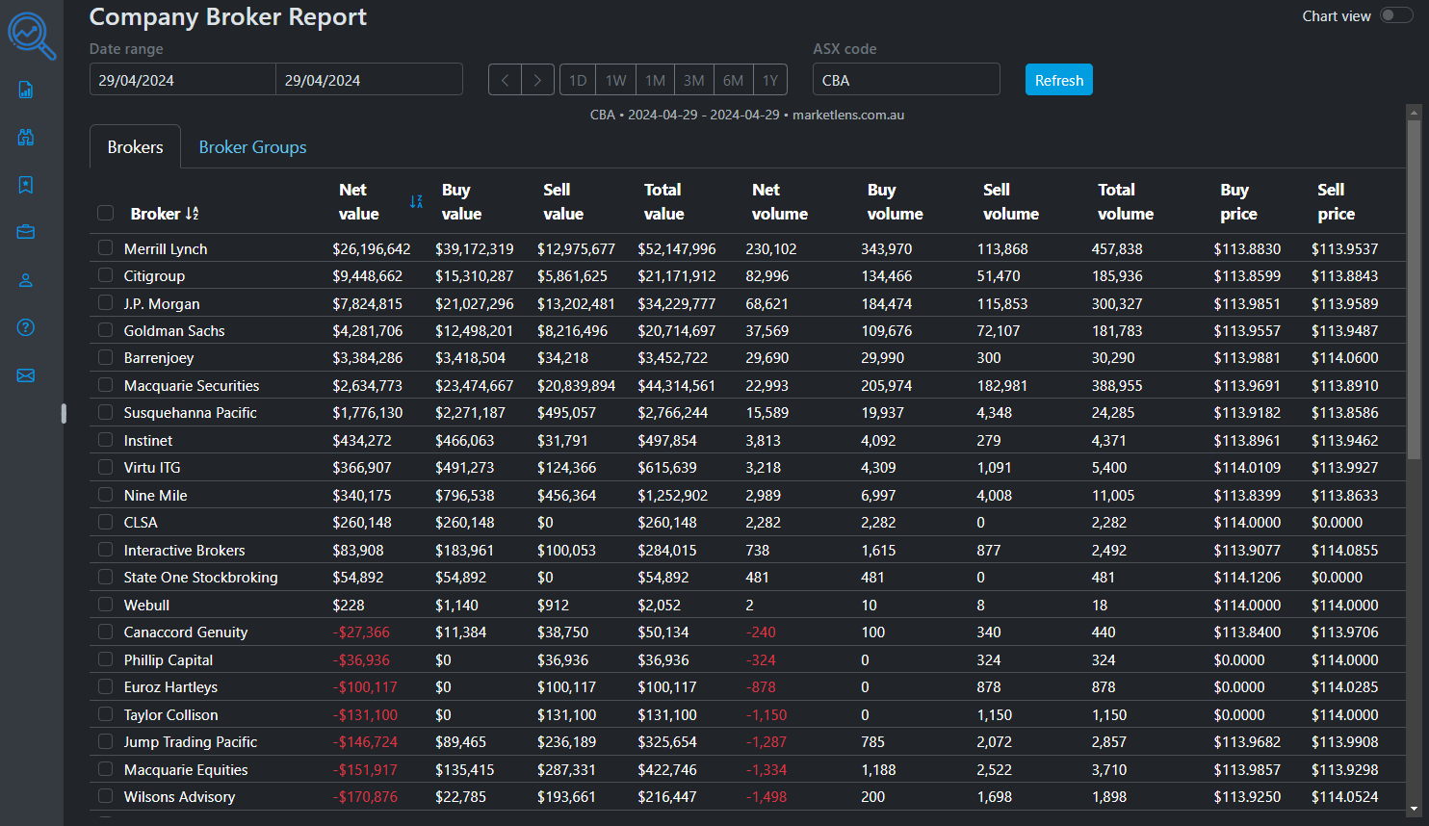Open the envelope contact sidebar icon

pyautogui.click(x=26, y=375)
